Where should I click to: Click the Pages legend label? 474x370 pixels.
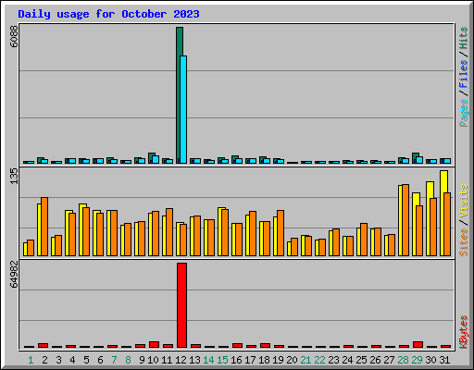[463, 113]
